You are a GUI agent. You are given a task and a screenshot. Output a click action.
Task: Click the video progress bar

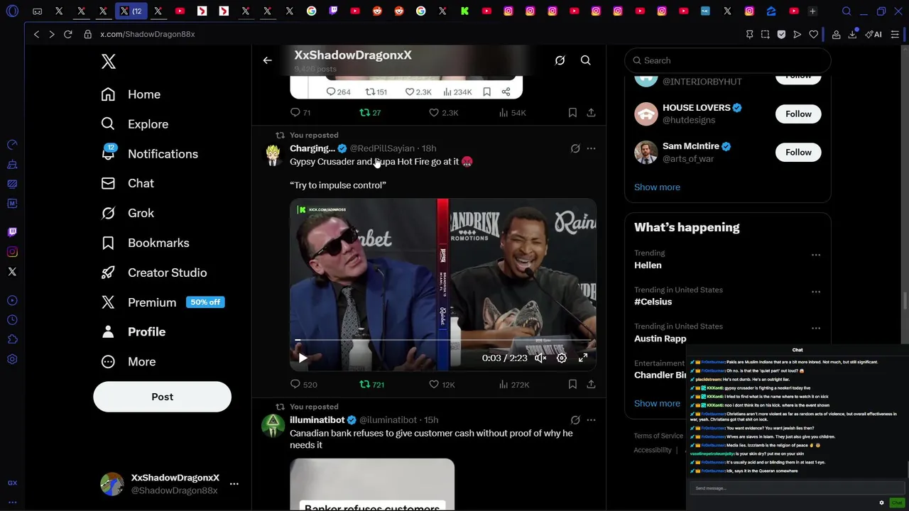pyautogui.click(x=443, y=341)
